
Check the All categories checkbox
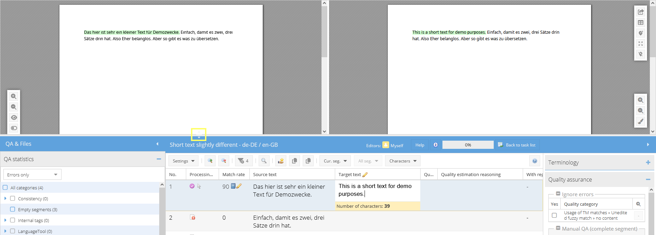[5, 188]
